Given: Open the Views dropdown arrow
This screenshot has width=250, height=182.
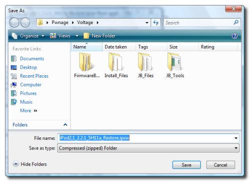Looking at the screenshot, I should 77,36.
